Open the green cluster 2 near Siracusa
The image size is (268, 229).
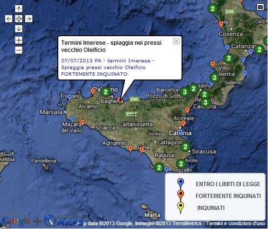point(185,147)
